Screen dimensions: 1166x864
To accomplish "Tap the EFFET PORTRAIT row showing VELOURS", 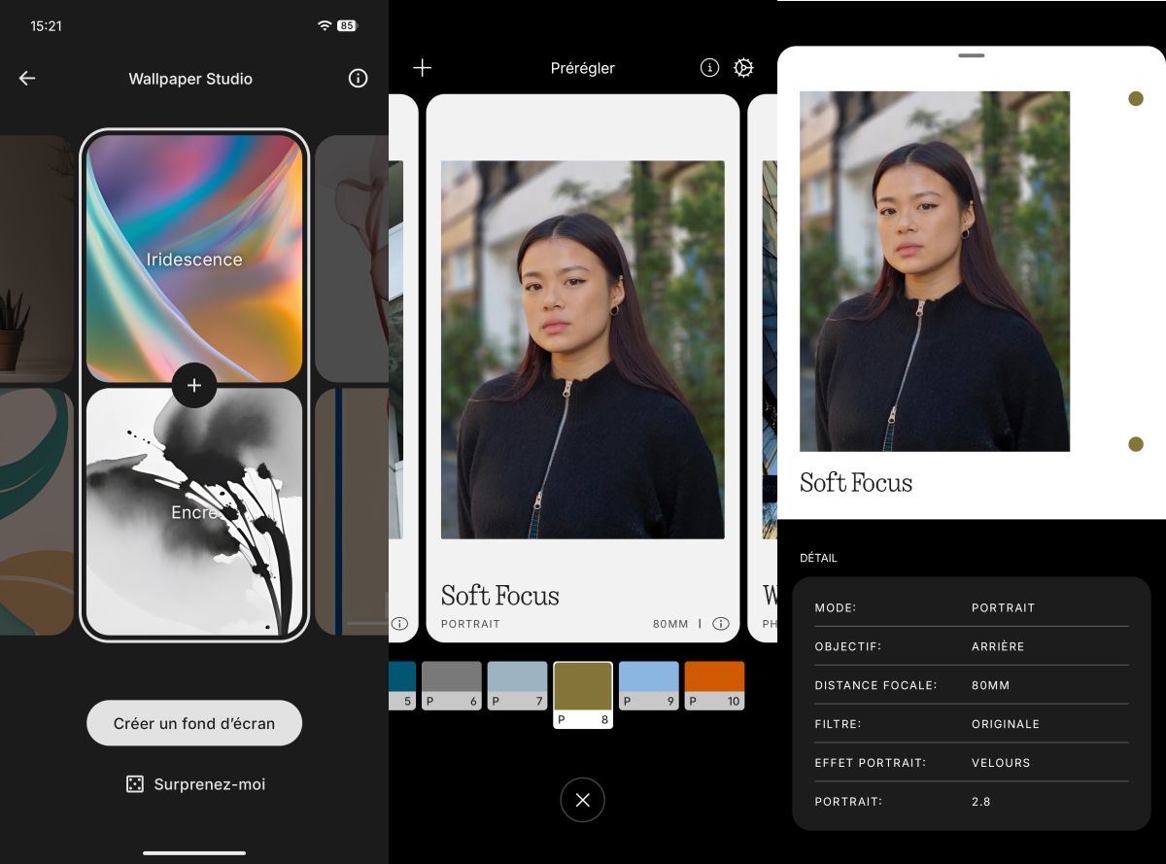I will pyautogui.click(x=971, y=763).
